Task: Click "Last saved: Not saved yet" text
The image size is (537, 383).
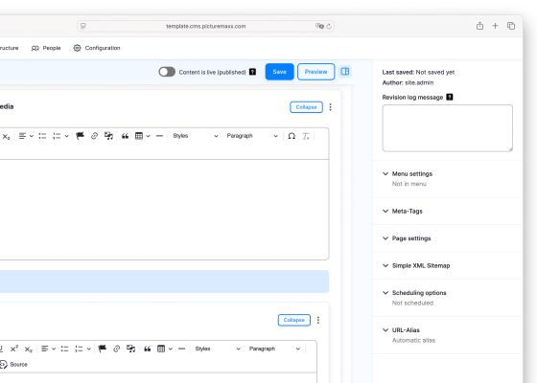Action: [x=418, y=72]
